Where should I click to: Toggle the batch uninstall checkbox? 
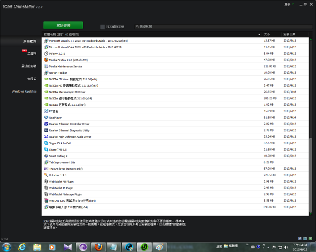tap(102, 27)
